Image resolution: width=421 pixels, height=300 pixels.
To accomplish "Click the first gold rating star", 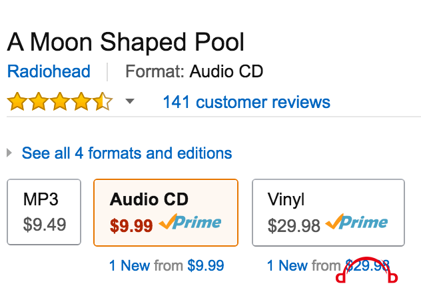I will tap(17, 101).
